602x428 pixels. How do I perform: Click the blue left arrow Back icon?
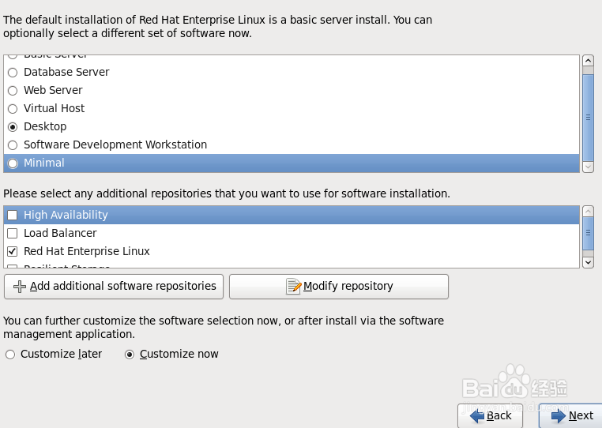click(x=477, y=415)
